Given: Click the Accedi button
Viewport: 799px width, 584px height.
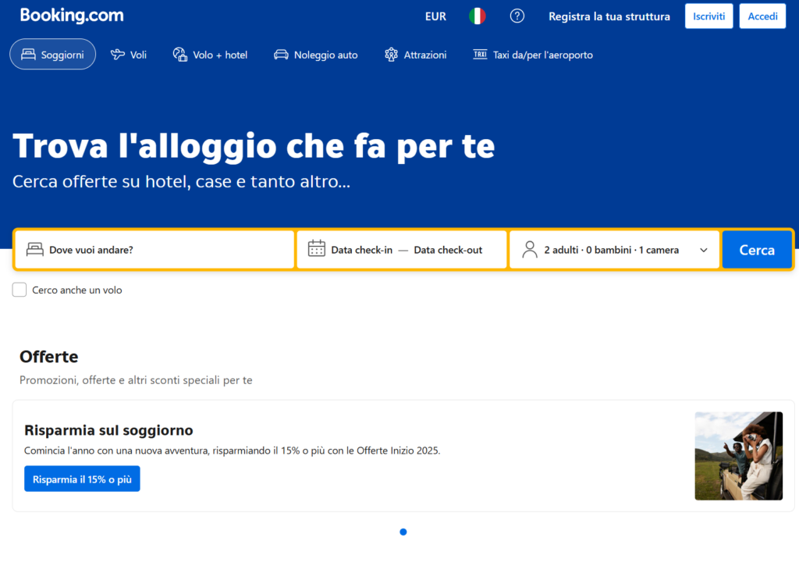Looking at the screenshot, I should tap(762, 16).
